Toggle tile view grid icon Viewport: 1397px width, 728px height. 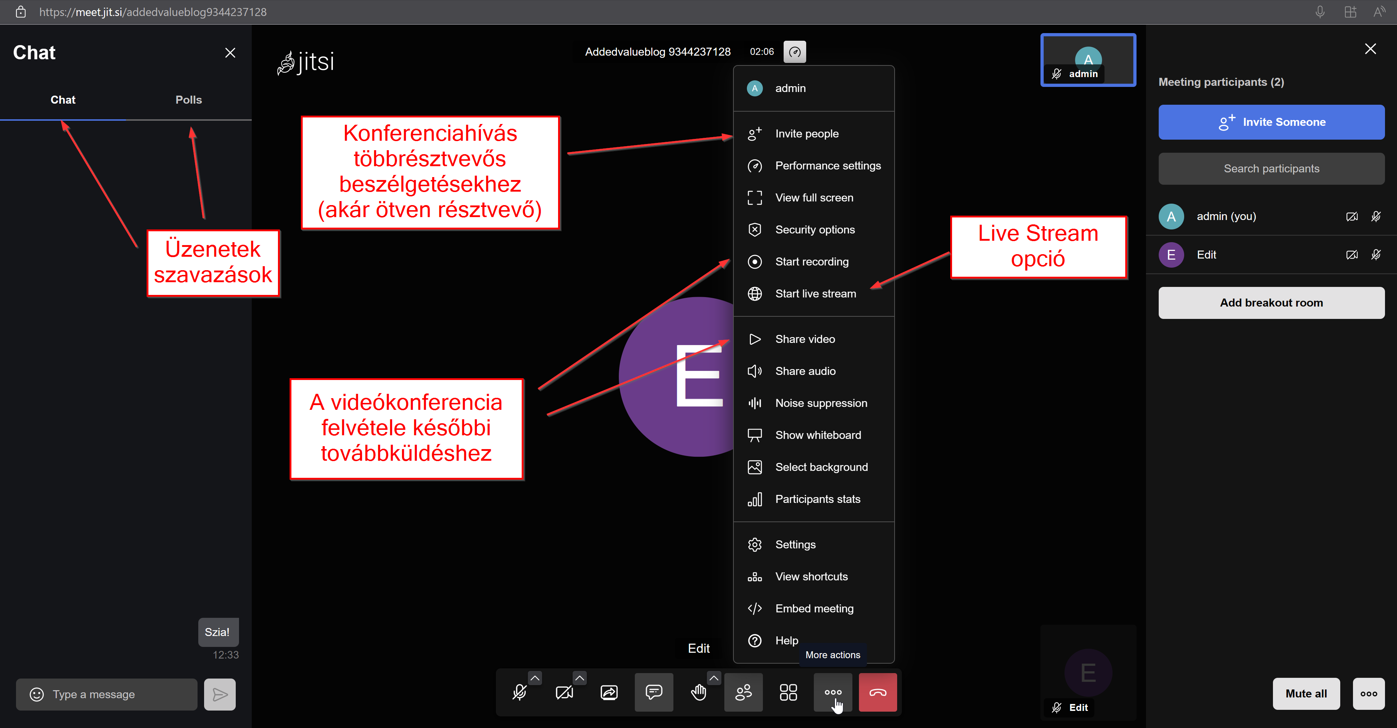click(x=788, y=692)
